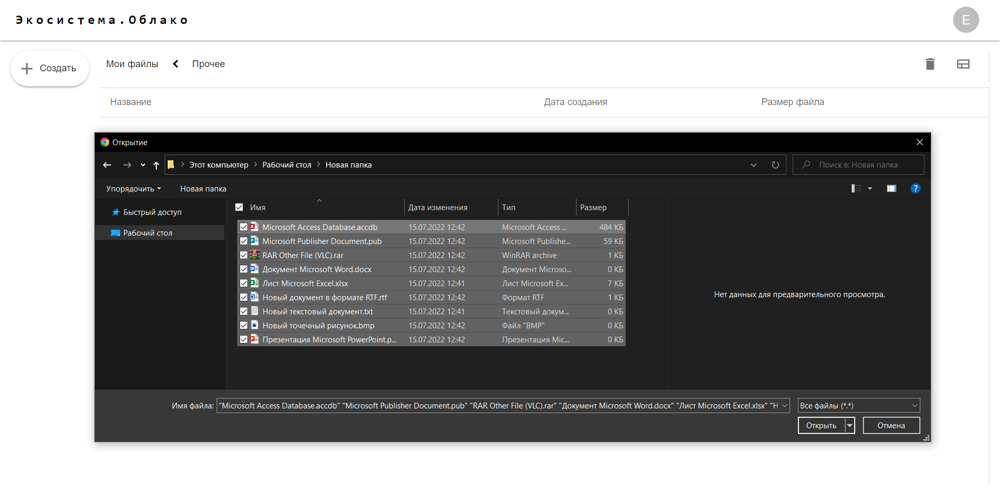
Task: Toggle the select-all checkbox beside Имя
Action: [239, 207]
